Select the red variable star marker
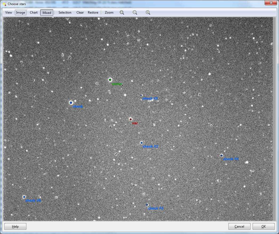Image resolution: width=279 pixels, height=234 pixels. pos(131,119)
